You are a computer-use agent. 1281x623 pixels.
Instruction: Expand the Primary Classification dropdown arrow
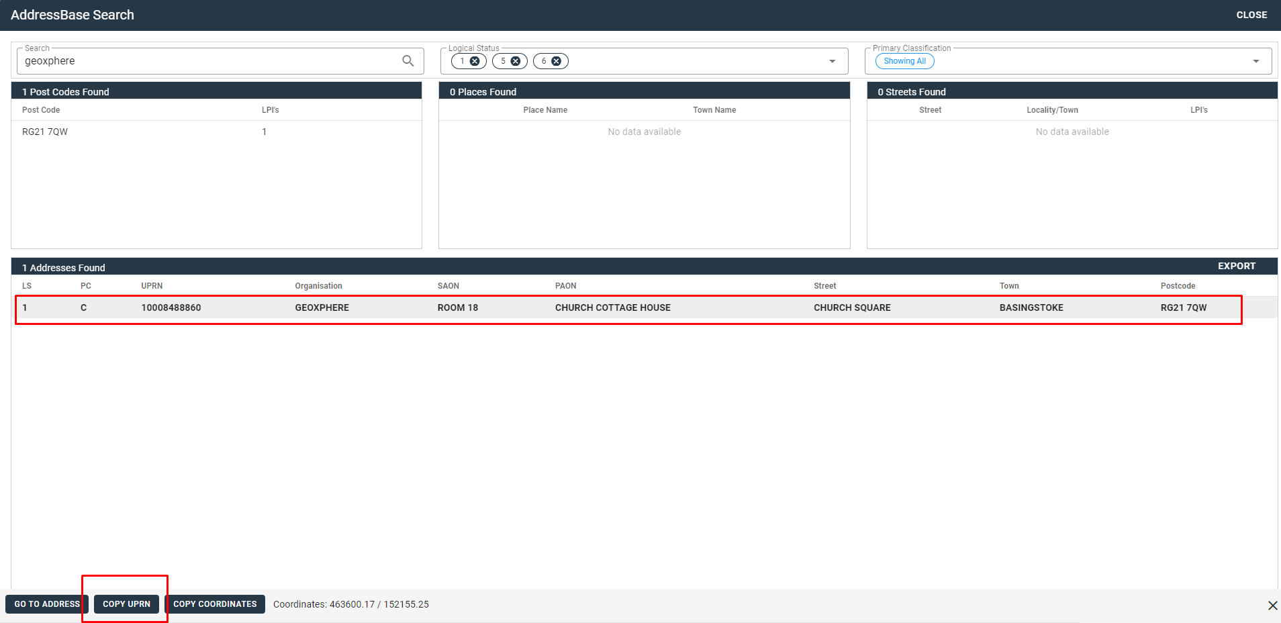[x=1256, y=61]
